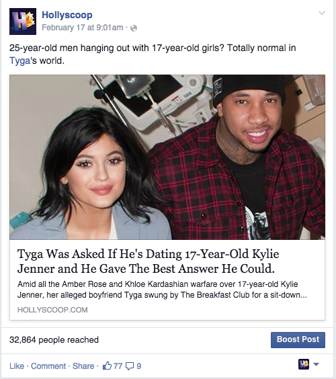Click the Hollyscoop profile picture avatar

click(23, 22)
